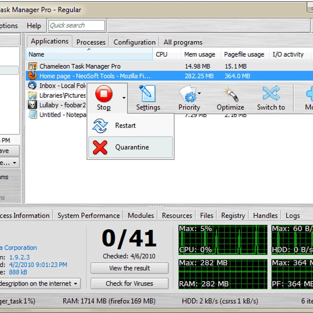Select the Lullaby - foobar2000 row

[57, 105]
